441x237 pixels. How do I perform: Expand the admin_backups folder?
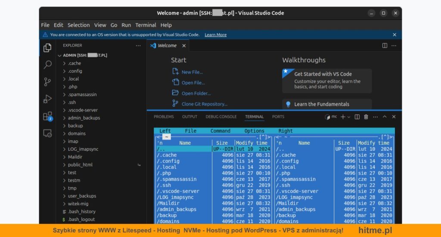65,118
